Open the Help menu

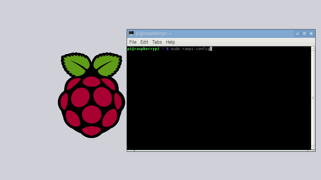tap(170, 42)
